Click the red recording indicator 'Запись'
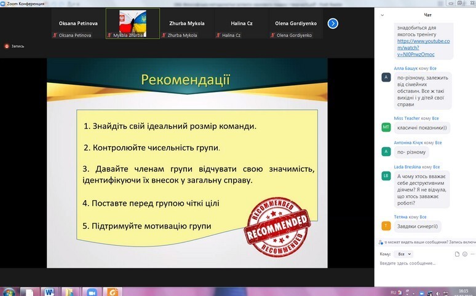This screenshot has height=296, width=476. pyautogui.click(x=14, y=46)
